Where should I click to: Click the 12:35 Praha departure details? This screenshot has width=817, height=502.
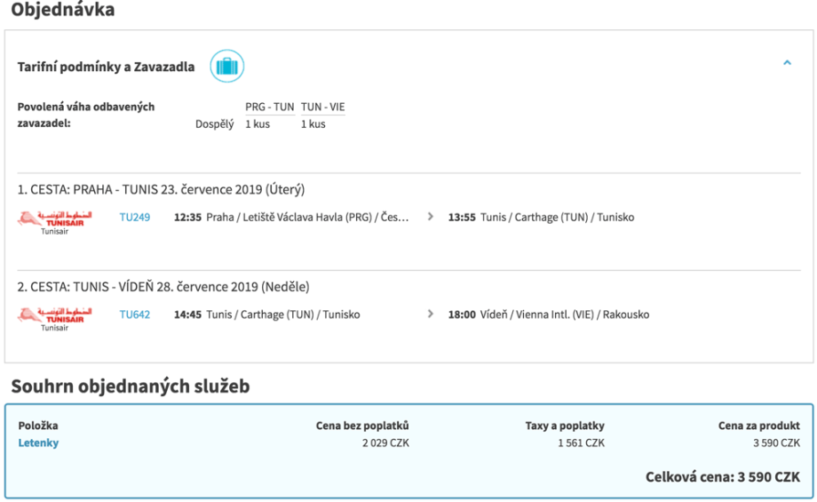click(292, 217)
